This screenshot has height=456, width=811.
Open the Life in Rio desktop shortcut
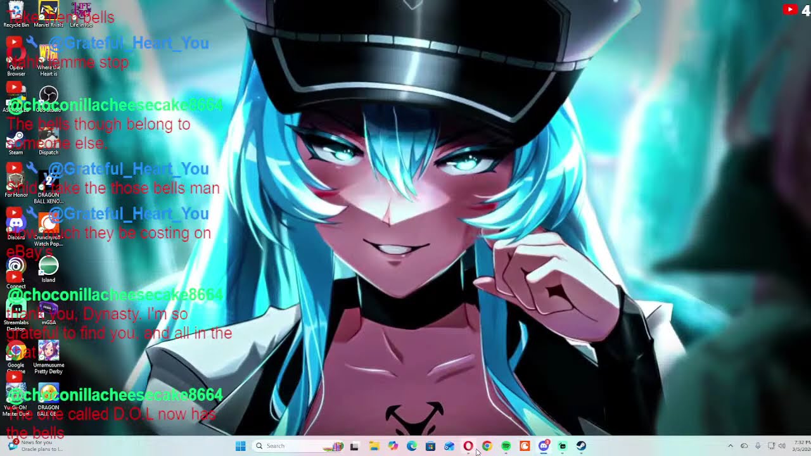click(x=81, y=14)
